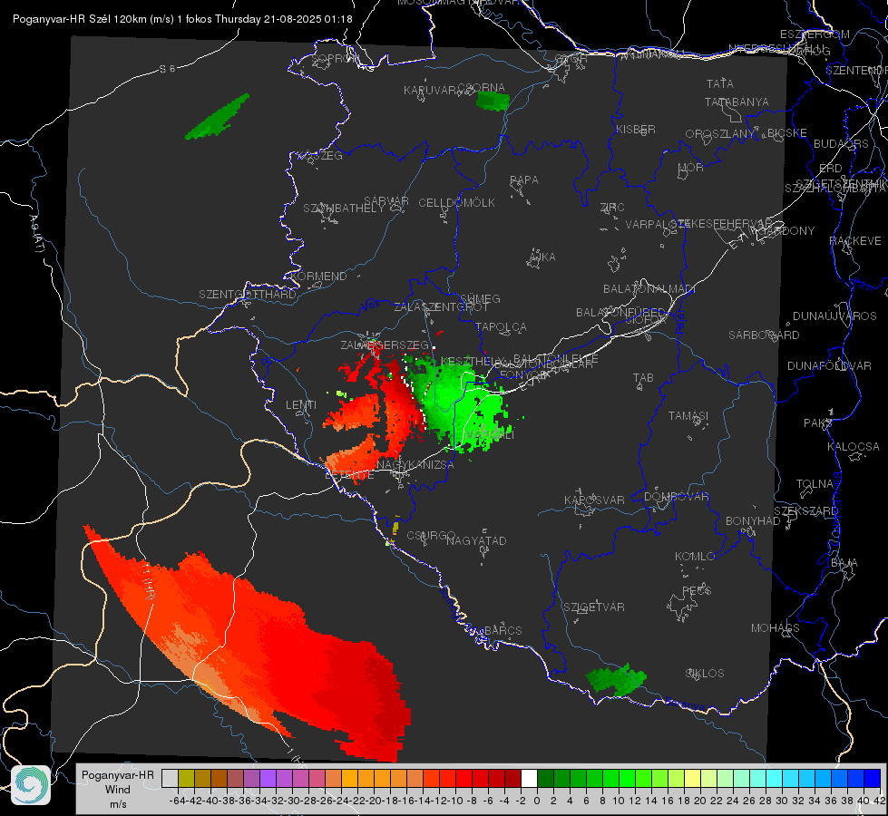The height and width of the screenshot is (816, 888).
Task: Click the SZENTGOTTHARD label
Action: pos(248,295)
